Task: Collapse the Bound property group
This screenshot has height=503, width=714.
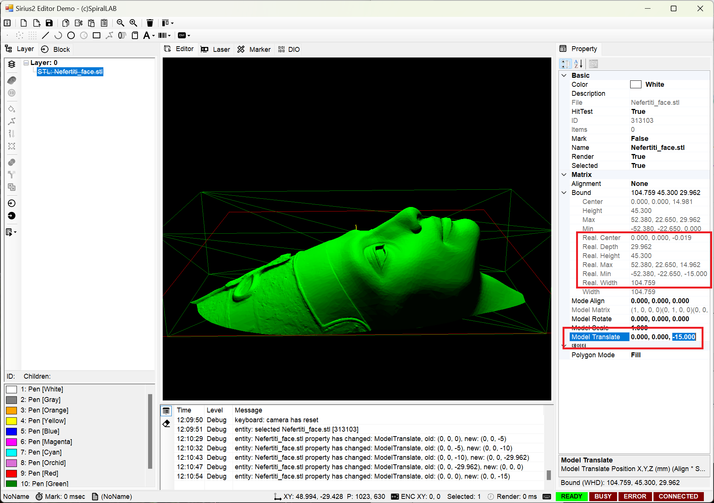Action: pos(564,193)
